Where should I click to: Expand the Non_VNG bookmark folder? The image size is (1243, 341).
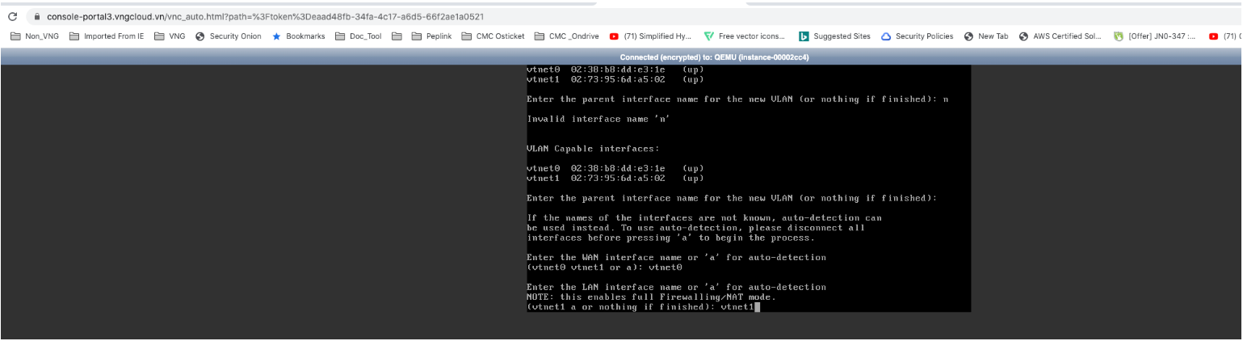tap(34, 36)
